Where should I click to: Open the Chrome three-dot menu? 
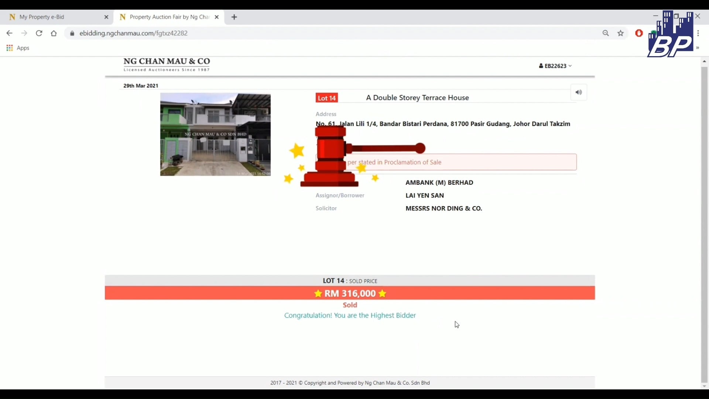coord(698,33)
